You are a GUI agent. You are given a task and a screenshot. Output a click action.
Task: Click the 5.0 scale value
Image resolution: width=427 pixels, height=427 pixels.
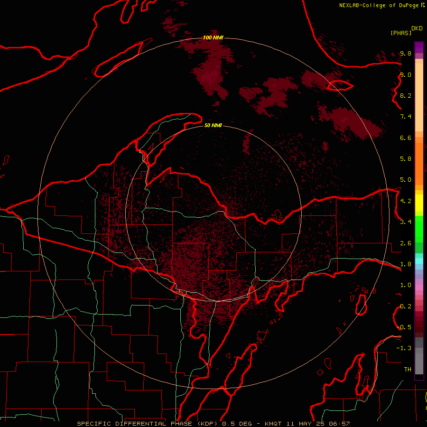(x=406, y=180)
